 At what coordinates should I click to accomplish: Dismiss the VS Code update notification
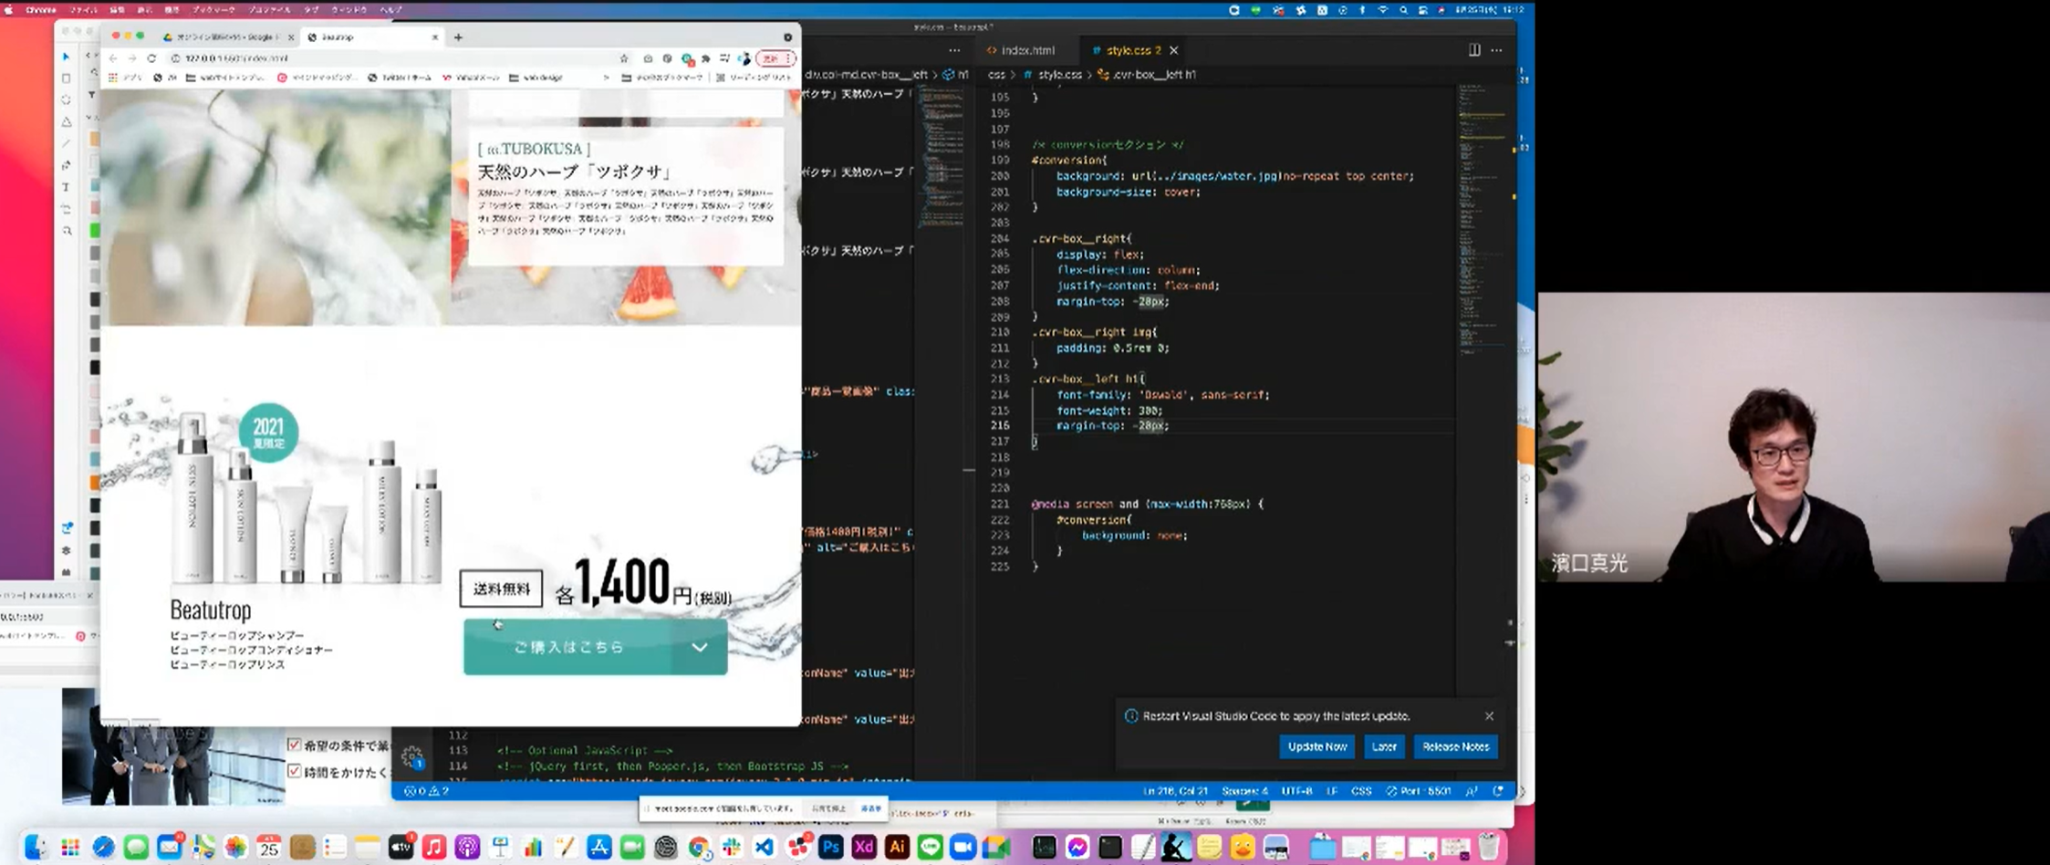[1489, 715]
